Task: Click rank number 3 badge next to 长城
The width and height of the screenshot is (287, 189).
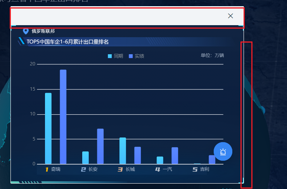Action: (x=120, y=170)
